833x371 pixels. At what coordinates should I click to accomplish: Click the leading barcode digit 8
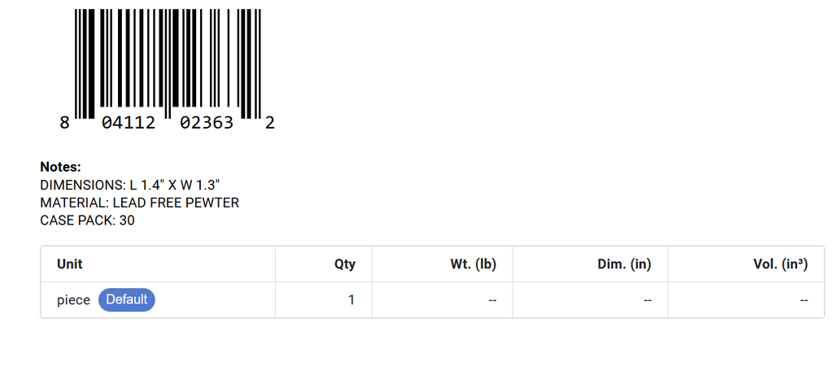pos(64,123)
